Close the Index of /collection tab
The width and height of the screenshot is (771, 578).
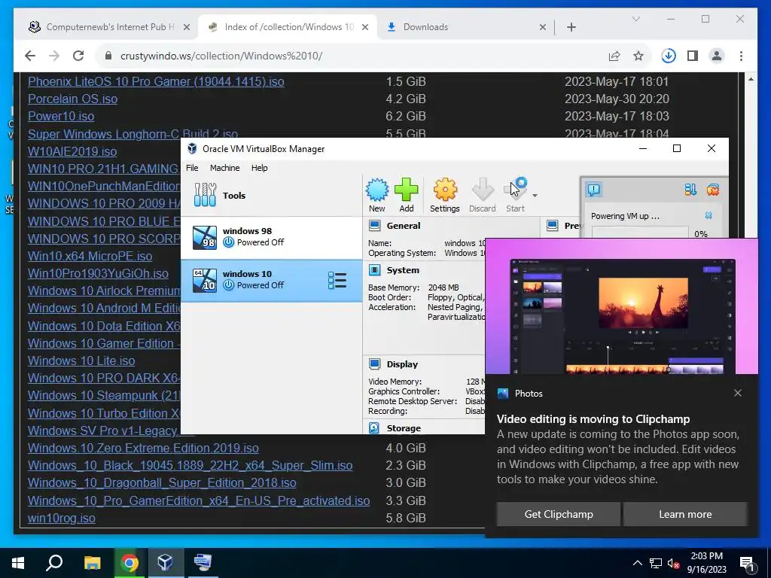[365, 27]
